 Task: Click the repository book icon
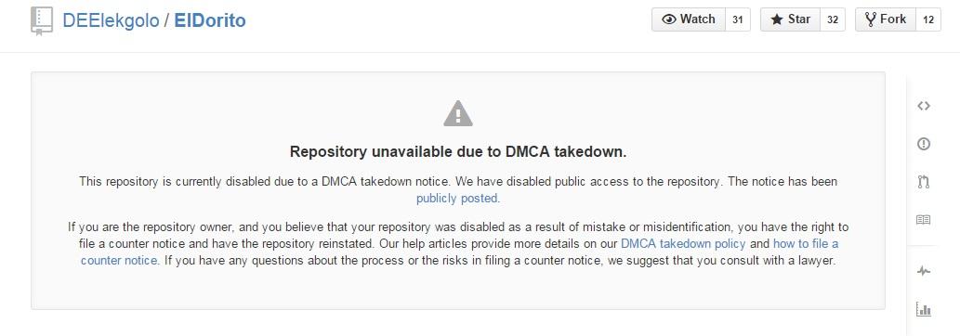[42, 20]
